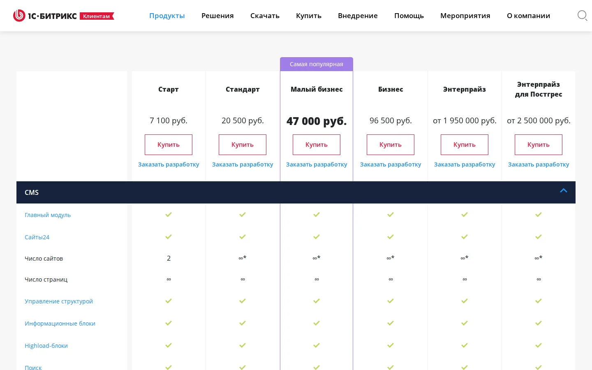Click Заказать разработку under Старт
The width and height of the screenshot is (592, 370).
coord(169,164)
